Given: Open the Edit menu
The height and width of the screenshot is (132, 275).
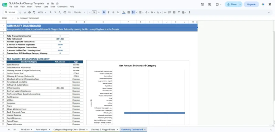Looking at the screenshot, I should [16, 7].
